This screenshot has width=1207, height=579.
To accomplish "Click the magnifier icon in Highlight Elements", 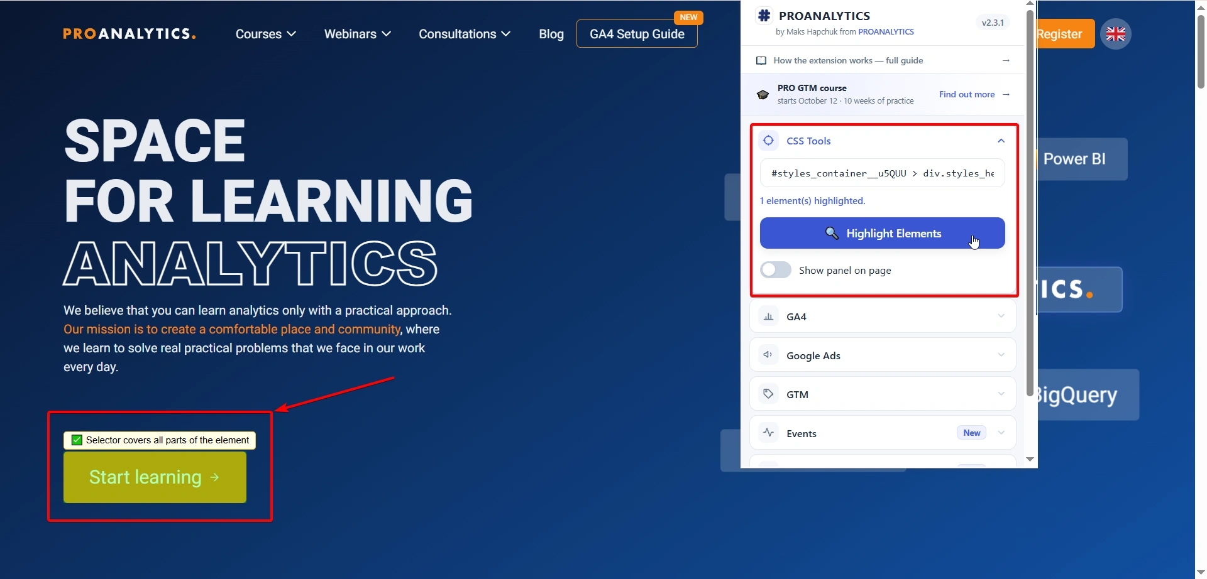I will point(832,233).
